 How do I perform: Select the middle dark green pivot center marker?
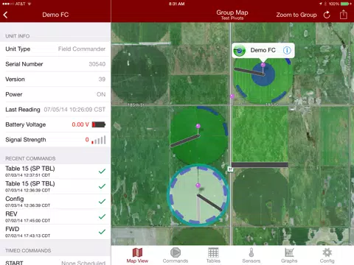click(x=198, y=126)
